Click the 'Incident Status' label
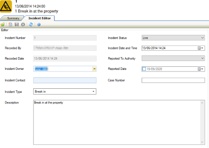209x148 pixels. pos(117,38)
